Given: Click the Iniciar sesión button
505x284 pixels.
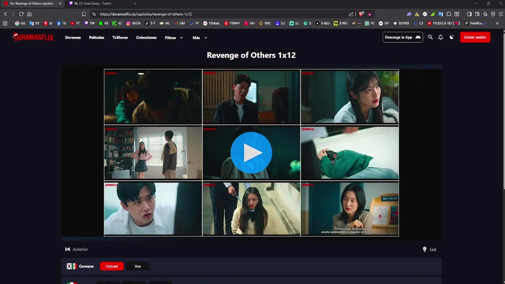Looking at the screenshot, I should 475,37.
